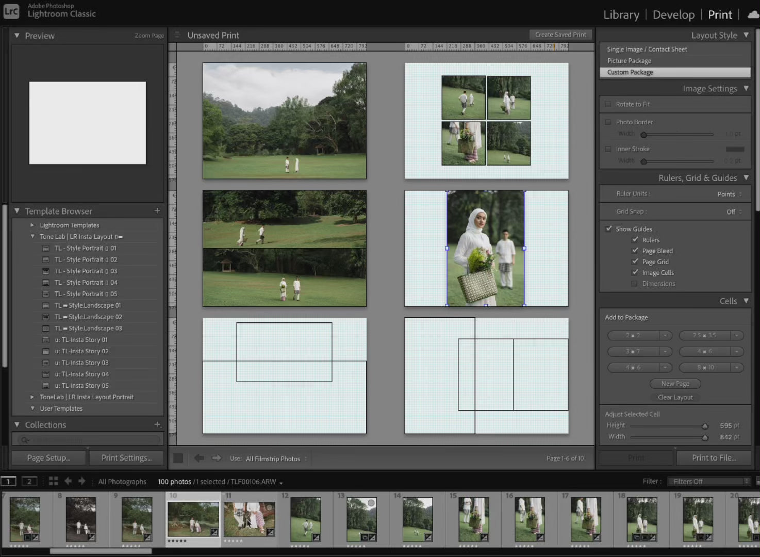The height and width of the screenshot is (557, 760).
Task: Go to next page using right arrow
Action: (x=217, y=458)
